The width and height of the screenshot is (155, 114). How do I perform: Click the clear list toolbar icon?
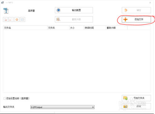pyautogui.click(x=11, y=19)
